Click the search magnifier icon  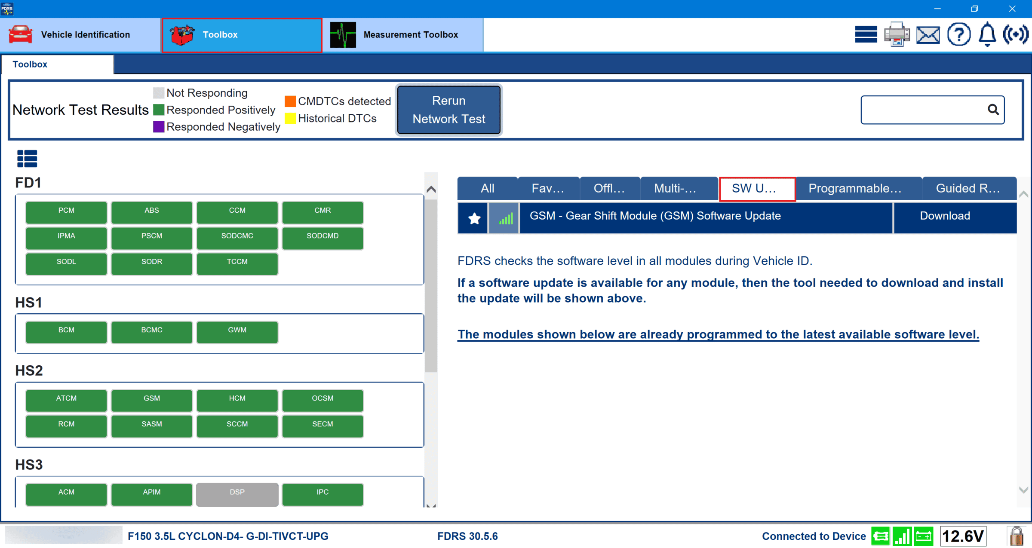point(993,110)
